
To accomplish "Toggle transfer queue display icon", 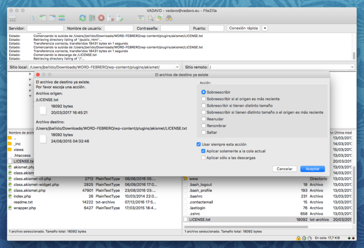I will (x=62, y=18).
